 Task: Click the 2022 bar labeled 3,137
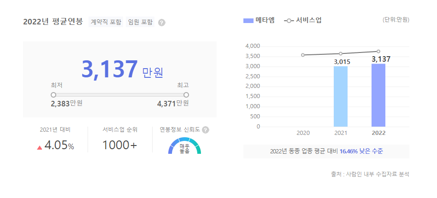[x=378, y=95]
